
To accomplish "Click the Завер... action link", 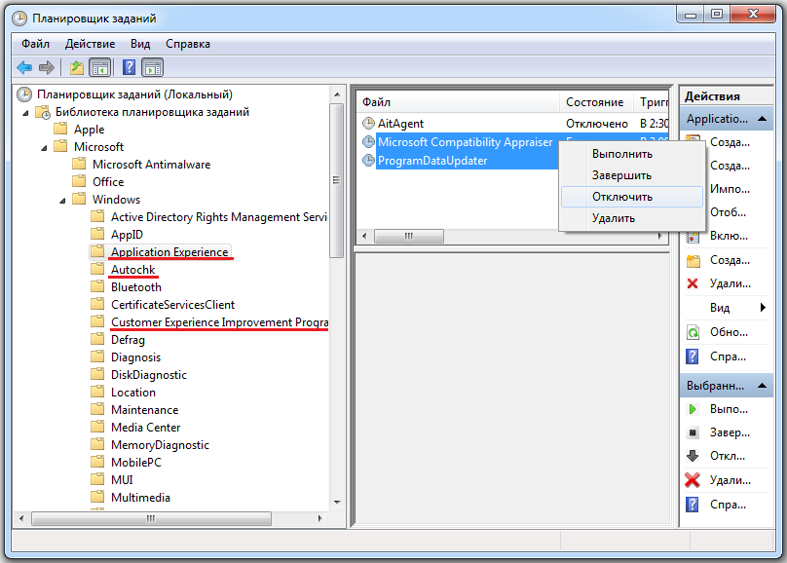I will click(730, 432).
